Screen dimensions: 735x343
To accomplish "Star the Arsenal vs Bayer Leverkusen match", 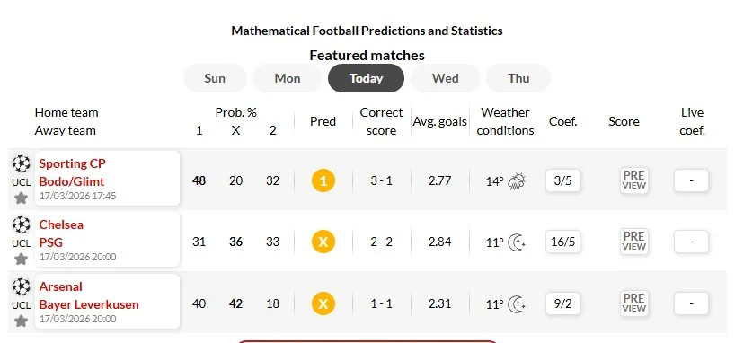I will click(x=21, y=321).
